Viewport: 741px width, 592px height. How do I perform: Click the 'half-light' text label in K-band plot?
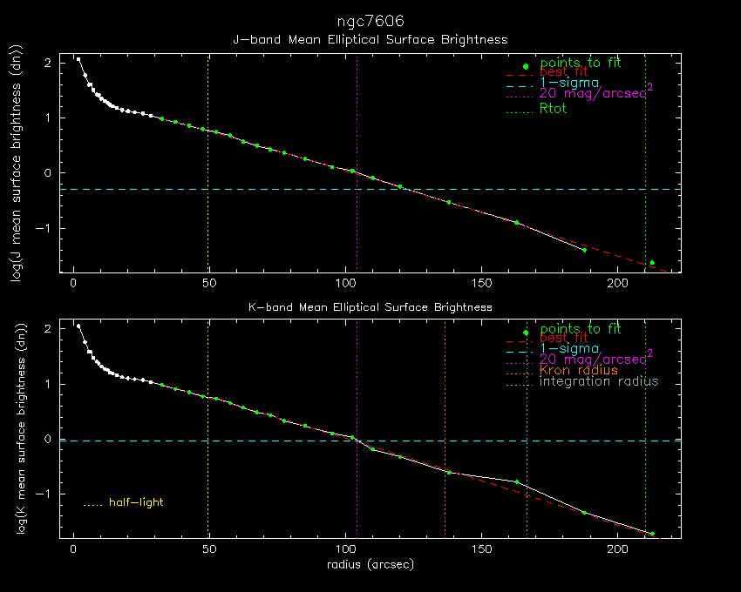tap(136, 502)
